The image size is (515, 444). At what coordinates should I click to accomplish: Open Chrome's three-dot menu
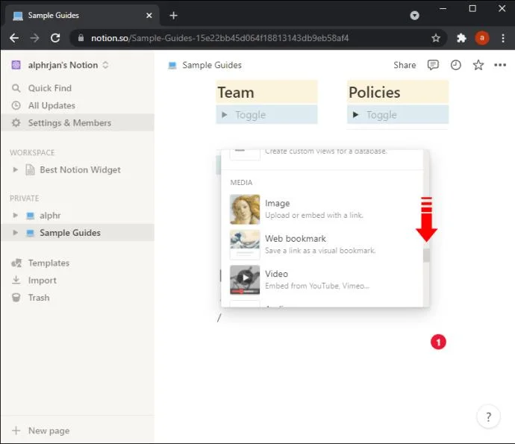click(x=503, y=38)
